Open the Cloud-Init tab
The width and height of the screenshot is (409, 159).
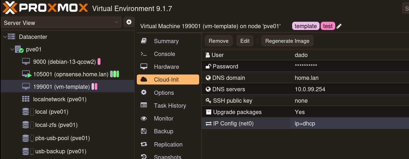[x=168, y=79]
